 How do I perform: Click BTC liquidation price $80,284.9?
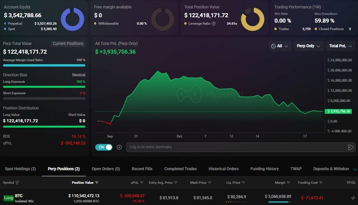point(236,197)
